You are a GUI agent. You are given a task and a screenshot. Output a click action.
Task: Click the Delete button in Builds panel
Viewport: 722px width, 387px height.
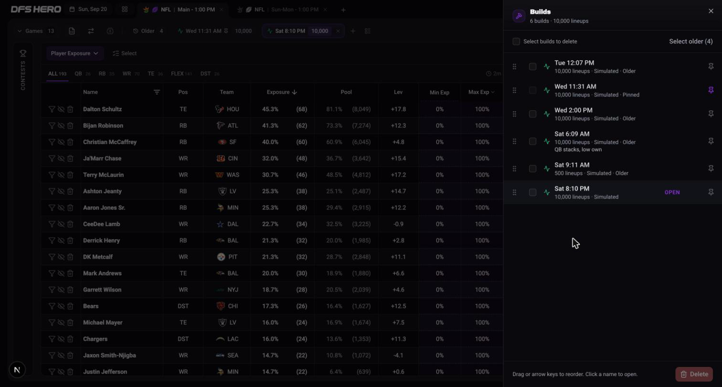(x=694, y=374)
